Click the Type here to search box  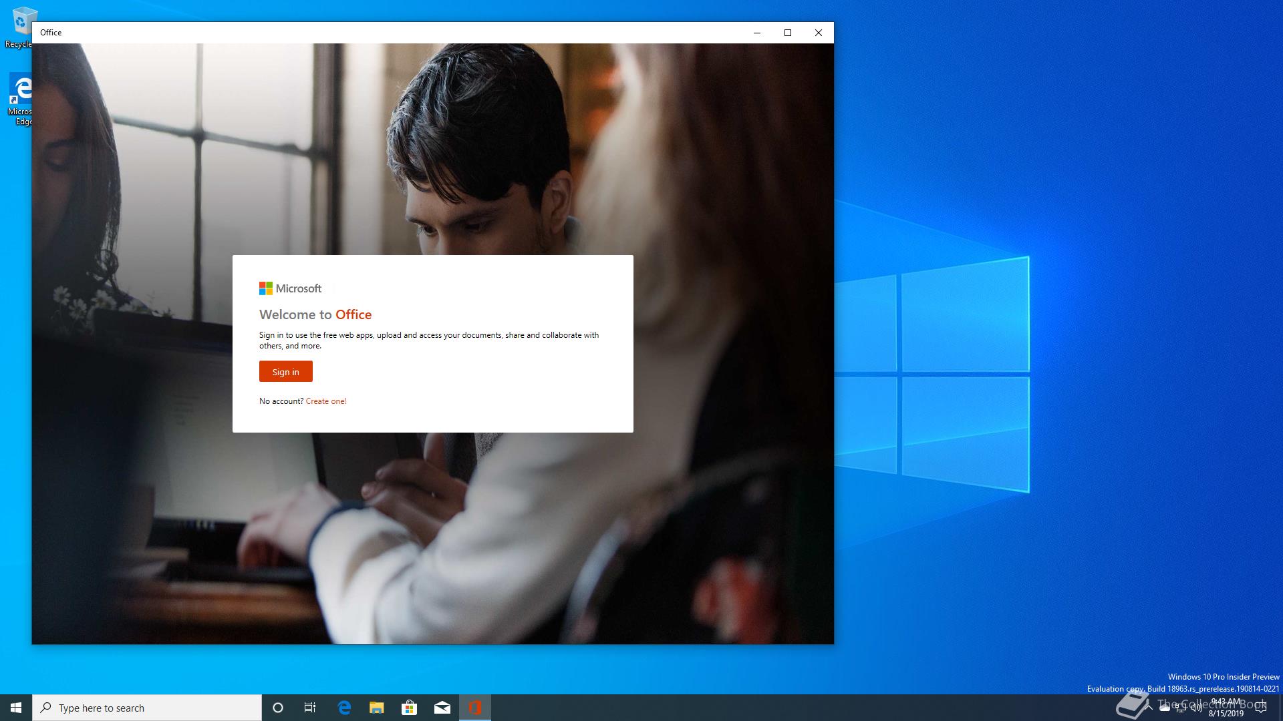pyautogui.click(x=147, y=708)
